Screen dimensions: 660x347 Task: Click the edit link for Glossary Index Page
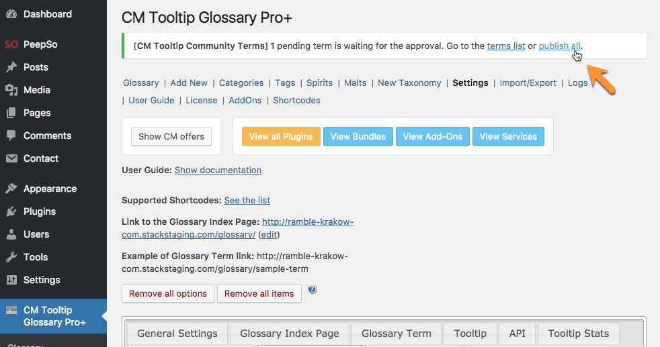(269, 234)
